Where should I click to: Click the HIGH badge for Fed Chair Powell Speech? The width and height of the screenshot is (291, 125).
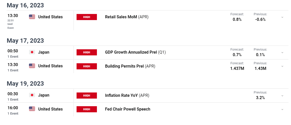(x=87, y=109)
